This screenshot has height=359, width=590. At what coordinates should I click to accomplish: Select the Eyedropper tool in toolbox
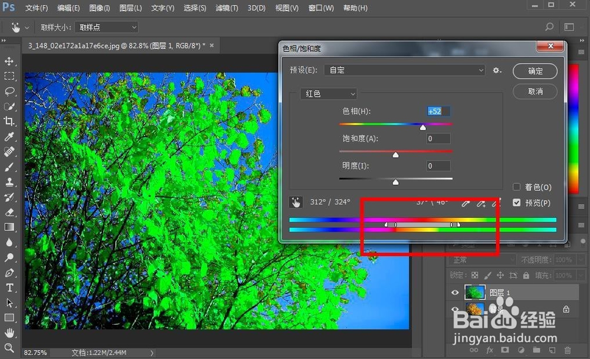pyautogui.click(x=9, y=136)
